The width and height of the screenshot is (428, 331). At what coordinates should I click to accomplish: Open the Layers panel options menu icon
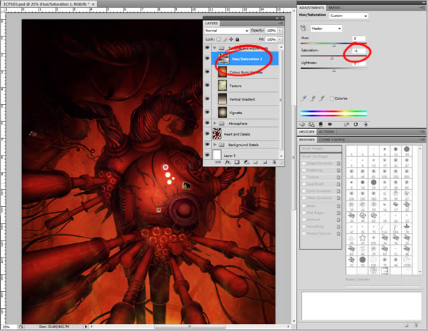coord(280,24)
